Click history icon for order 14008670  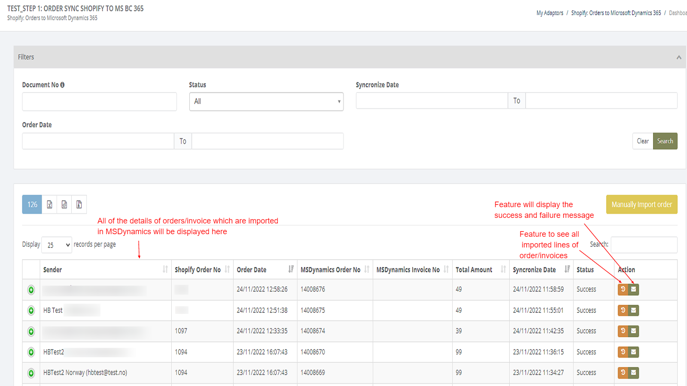coord(623,352)
